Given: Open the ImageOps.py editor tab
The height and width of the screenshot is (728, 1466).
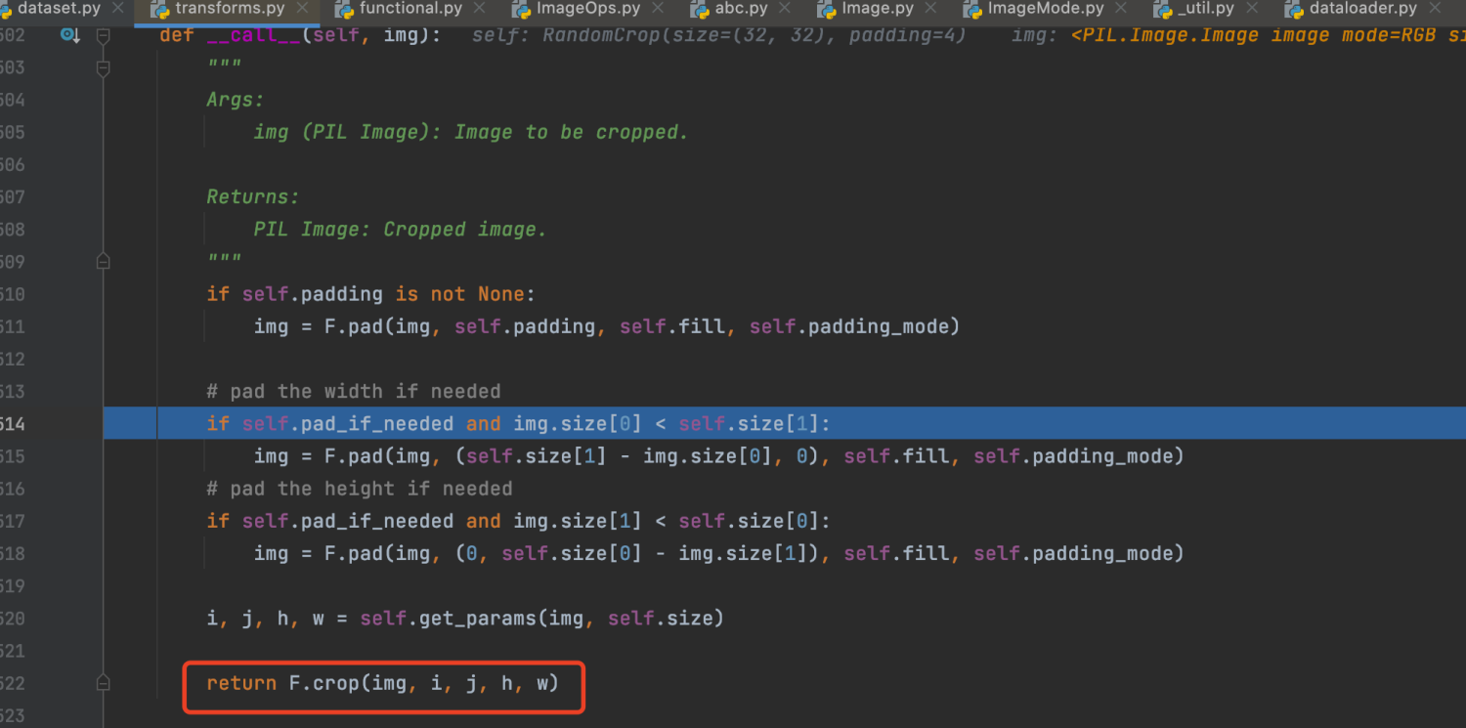Looking at the screenshot, I should click(x=588, y=9).
